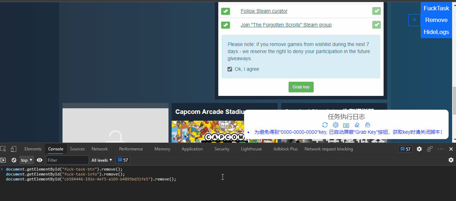Click the fuck-task-info line in the console input
Image resolution: width=456 pixels, height=201 pixels.
(65, 174)
